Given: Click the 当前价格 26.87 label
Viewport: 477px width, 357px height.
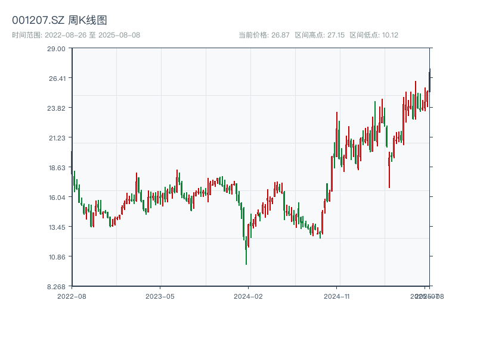Looking at the screenshot, I should 264,35.
